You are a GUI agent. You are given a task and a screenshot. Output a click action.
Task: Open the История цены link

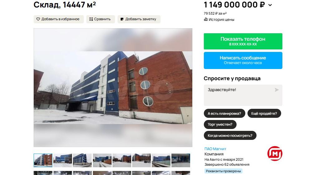221,20
